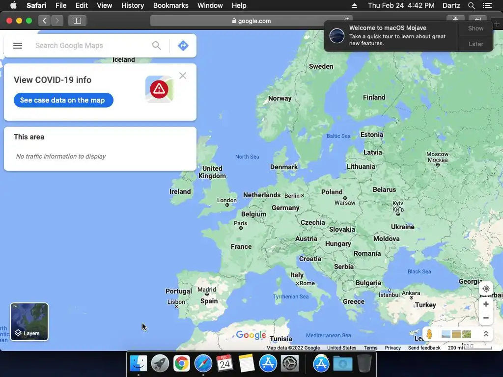Screen dimensions: 503x377
Task: Click the France country label
Action: (241, 246)
